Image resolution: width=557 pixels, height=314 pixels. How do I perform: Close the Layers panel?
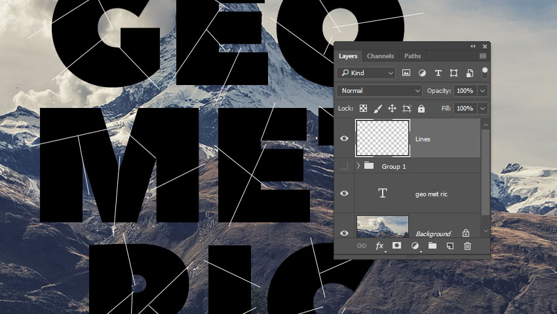point(484,46)
